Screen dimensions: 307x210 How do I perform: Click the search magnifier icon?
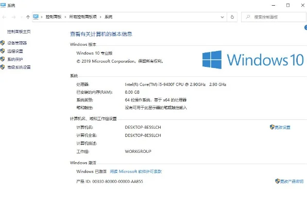248,17
